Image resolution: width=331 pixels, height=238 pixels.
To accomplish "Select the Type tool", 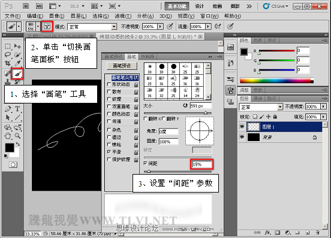I will pos(17,109).
